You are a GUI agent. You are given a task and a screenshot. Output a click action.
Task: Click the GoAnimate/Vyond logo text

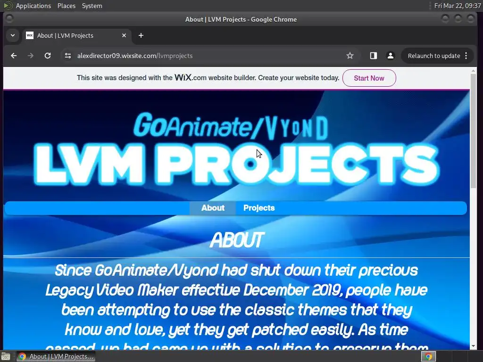coord(231,126)
